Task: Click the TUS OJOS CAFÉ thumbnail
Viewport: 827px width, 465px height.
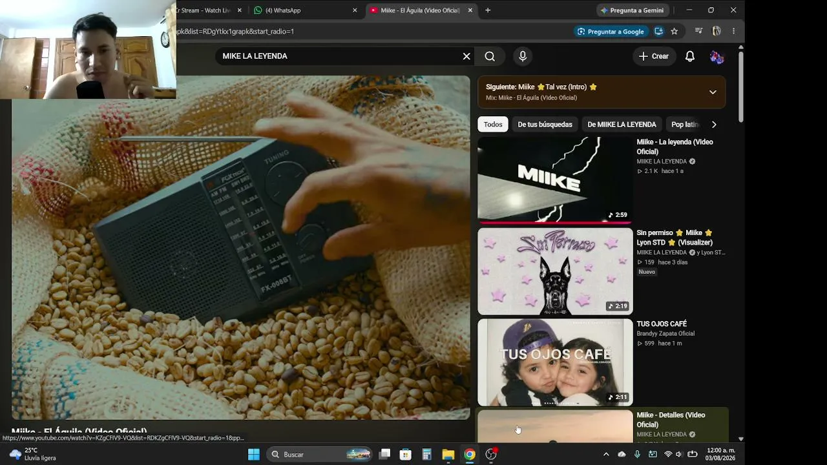Action: [555, 362]
